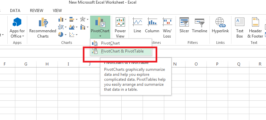Click the window title 'New Microsoft Excel Worksheet - Excel'
Image resolution: width=266 pixels, height=120 pixels.
point(102,2)
